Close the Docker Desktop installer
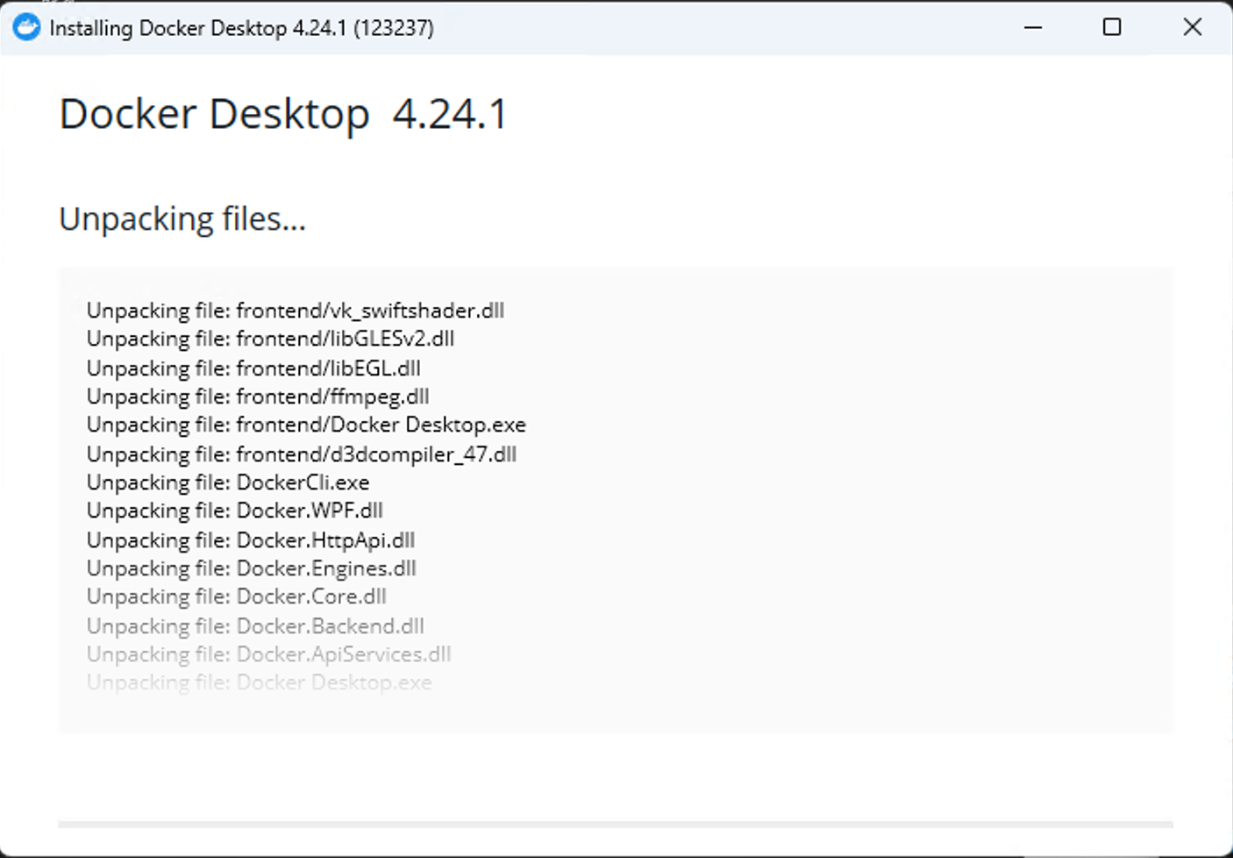The image size is (1233, 858). coord(1192,27)
